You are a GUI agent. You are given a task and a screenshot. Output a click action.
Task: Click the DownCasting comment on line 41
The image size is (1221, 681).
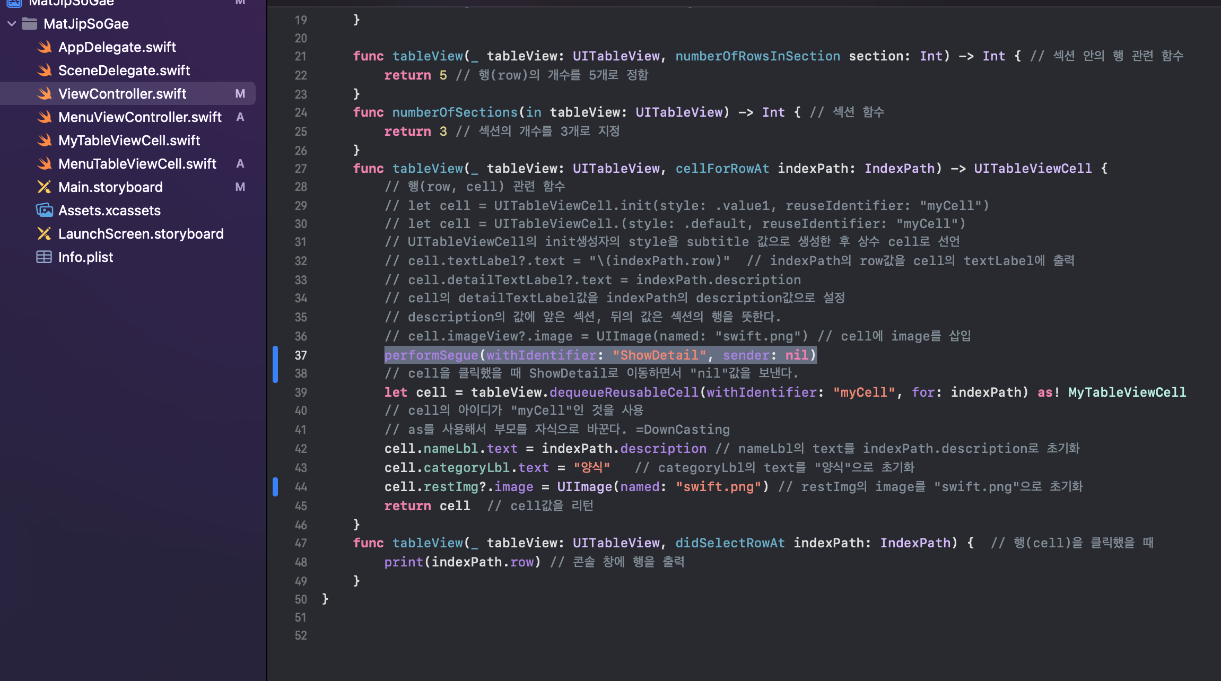(x=557, y=430)
